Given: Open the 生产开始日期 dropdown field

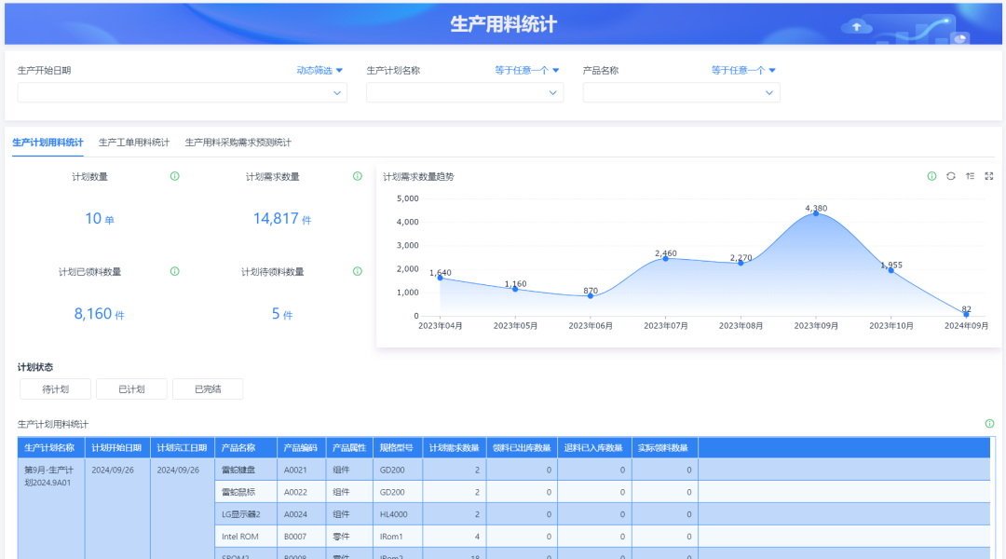Looking at the screenshot, I should (x=182, y=92).
